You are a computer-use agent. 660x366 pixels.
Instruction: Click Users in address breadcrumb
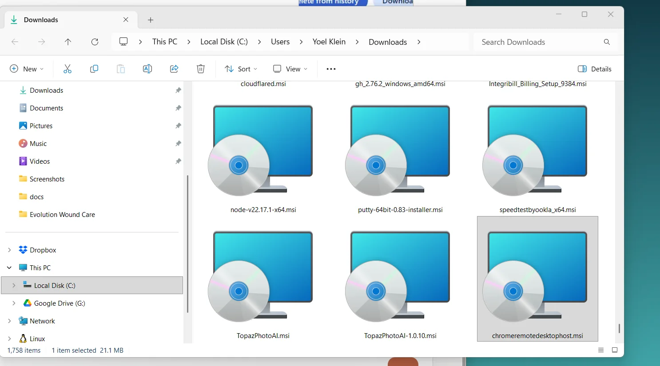pos(280,42)
